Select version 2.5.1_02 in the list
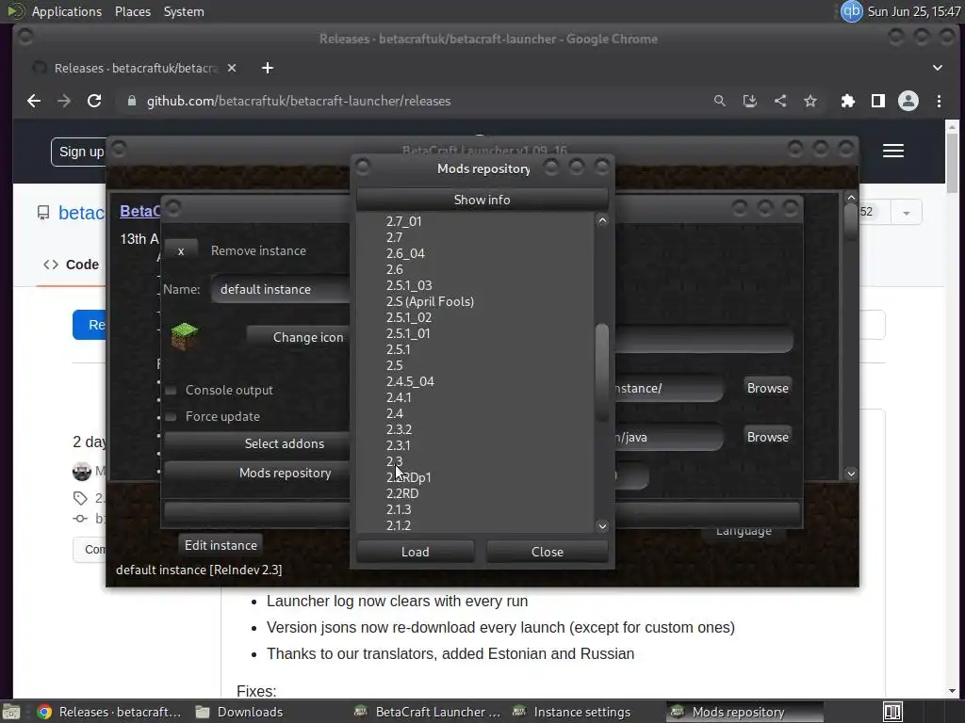Viewport: 965px width, 723px height. click(x=409, y=317)
